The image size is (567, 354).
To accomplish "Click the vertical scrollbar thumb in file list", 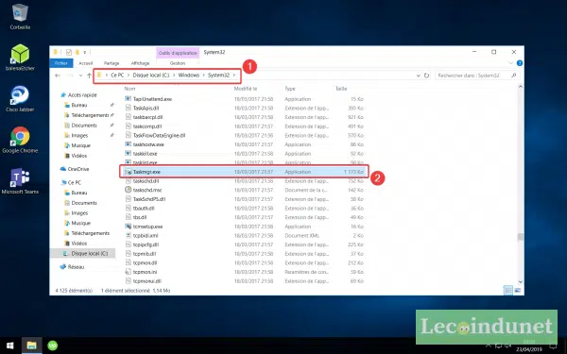I will coord(521,237).
